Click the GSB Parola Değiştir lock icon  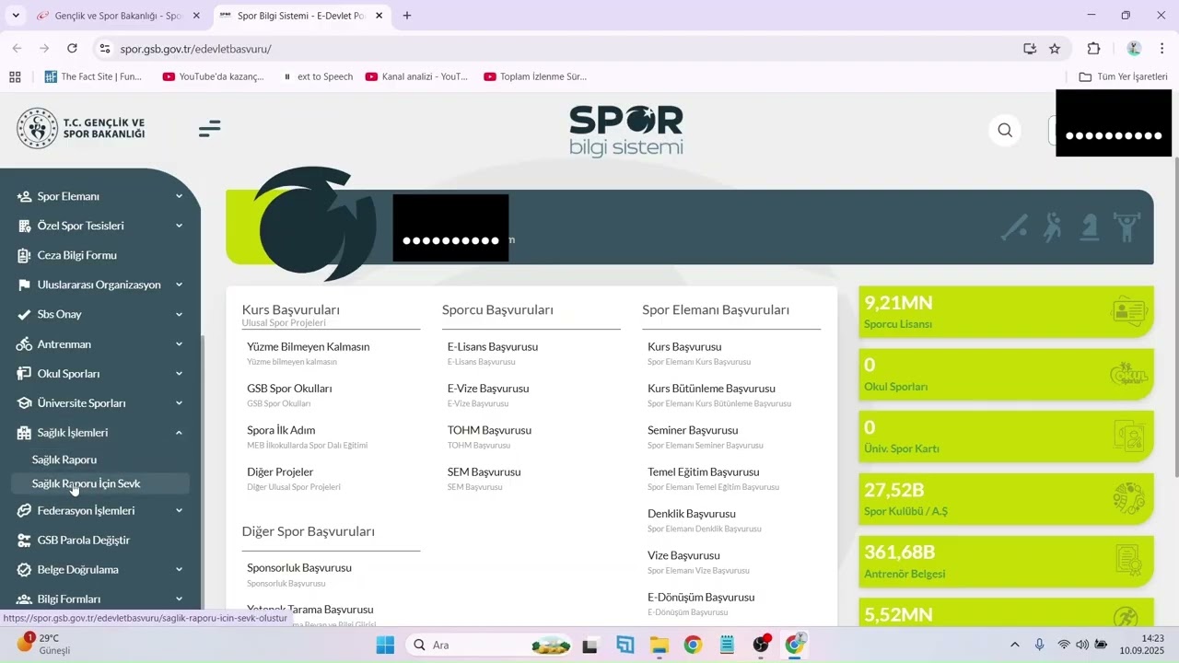point(24,541)
